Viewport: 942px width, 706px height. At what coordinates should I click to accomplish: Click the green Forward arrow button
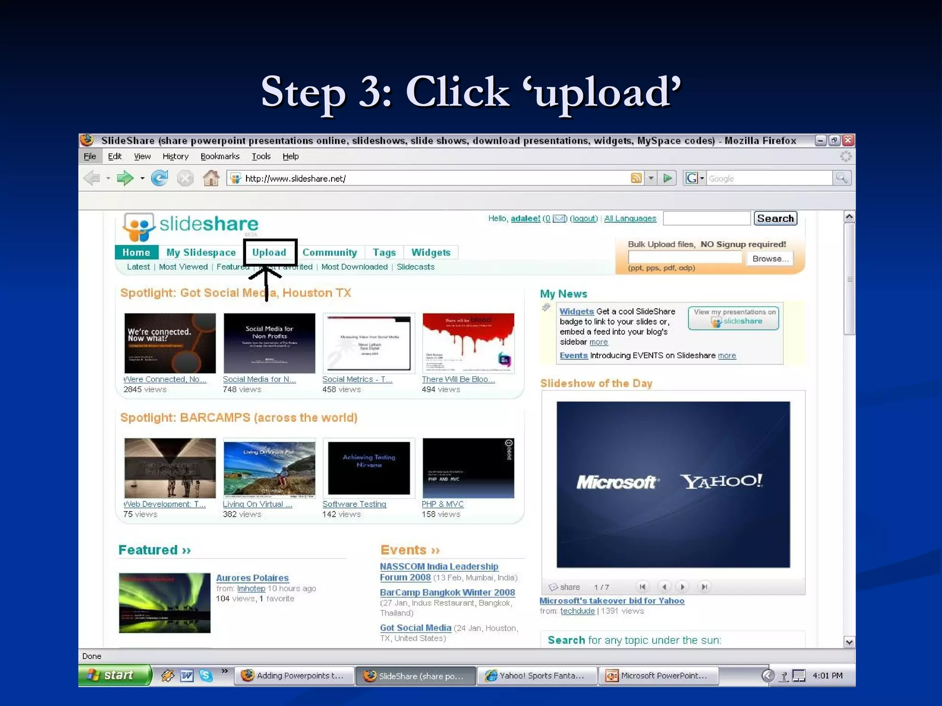pos(125,178)
